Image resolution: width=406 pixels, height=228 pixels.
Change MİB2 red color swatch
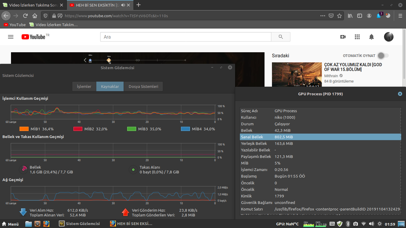[78, 129]
